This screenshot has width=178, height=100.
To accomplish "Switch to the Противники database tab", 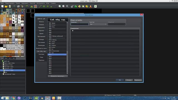I will click(41, 36).
